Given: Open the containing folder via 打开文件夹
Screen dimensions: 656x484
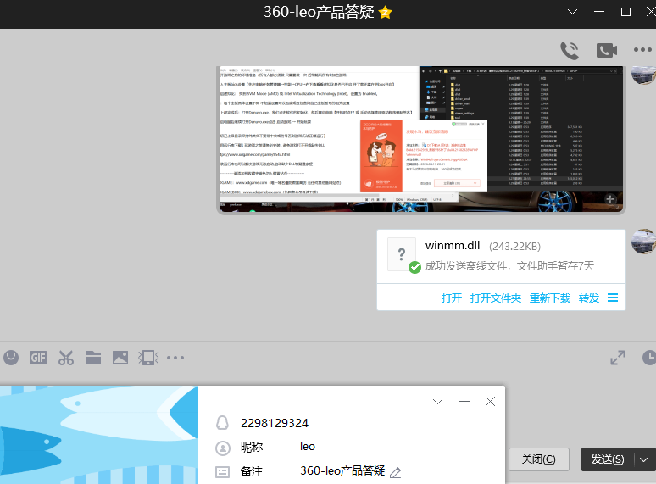Looking at the screenshot, I should [x=496, y=298].
